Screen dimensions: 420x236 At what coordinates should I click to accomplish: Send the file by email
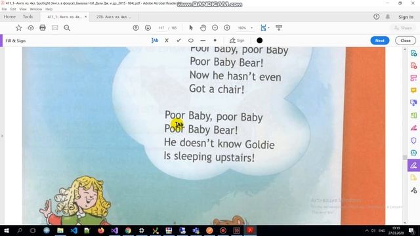click(54, 28)
